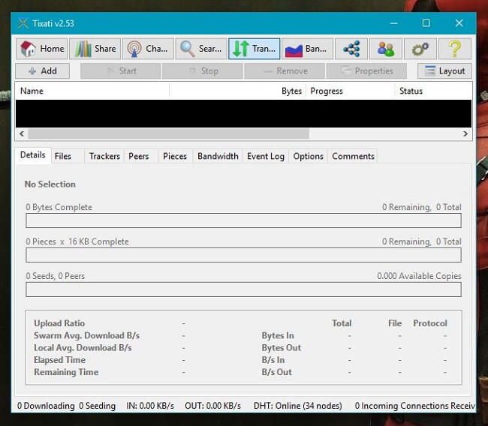The height and width of the screenshot is (426, 488).
Task: Open the Layout options
Action: [444, 71]
